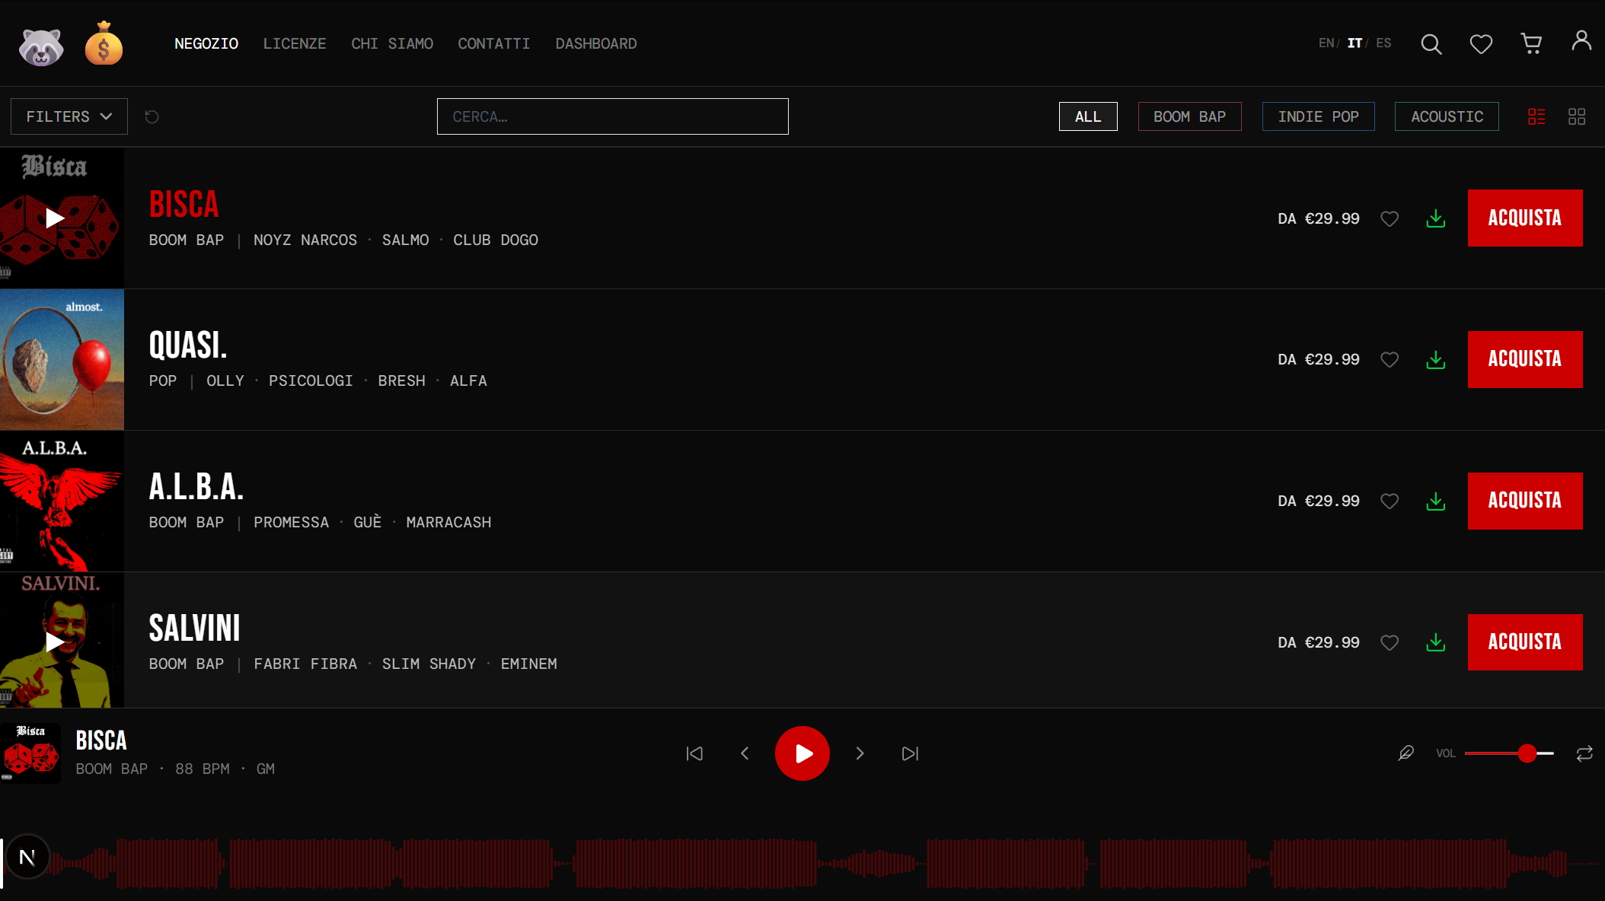Click the money bag icon
Viewport: 1605px width, 901px height.
pos(104,43)
